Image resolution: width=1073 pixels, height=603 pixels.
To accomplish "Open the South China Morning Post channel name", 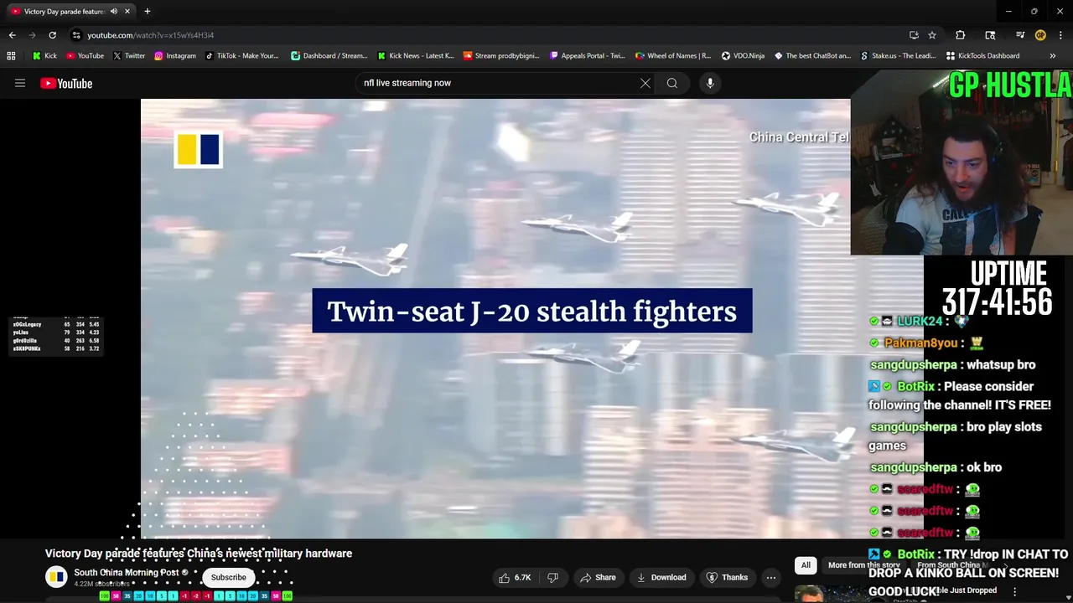I will pyautogui.click(x=126, y=573).
